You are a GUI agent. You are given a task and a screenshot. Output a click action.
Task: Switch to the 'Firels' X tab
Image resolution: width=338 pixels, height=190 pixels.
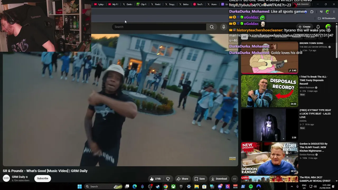pyautogui.click(x=156, y=4)
